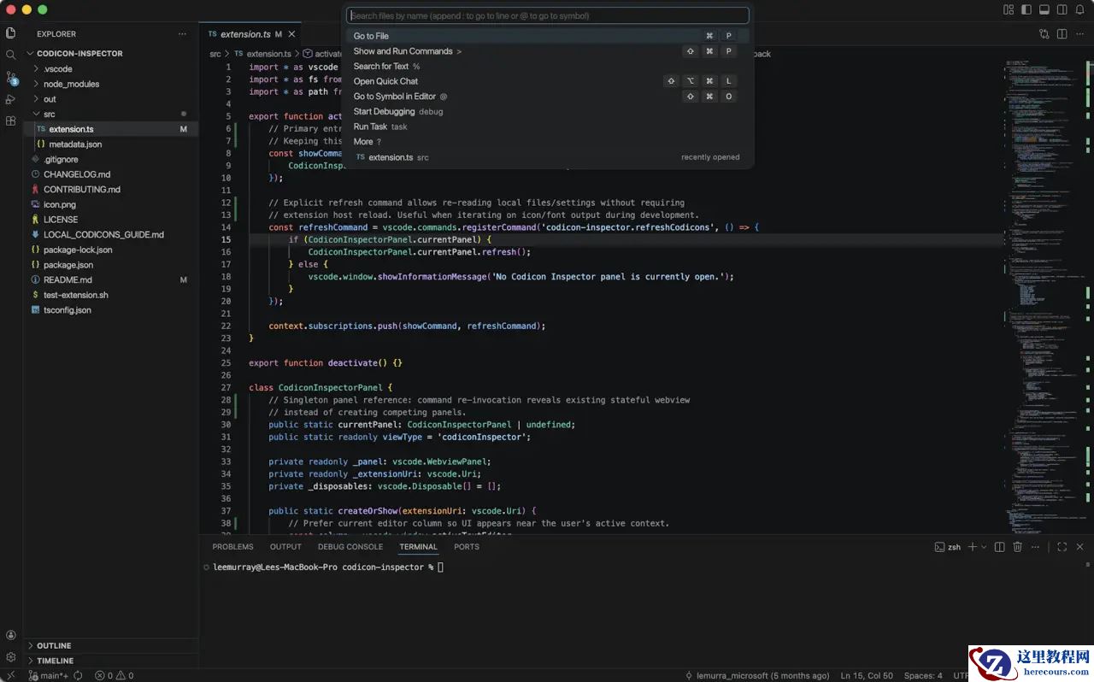Select the Run and Debug icon

click(x=10, y=97)
